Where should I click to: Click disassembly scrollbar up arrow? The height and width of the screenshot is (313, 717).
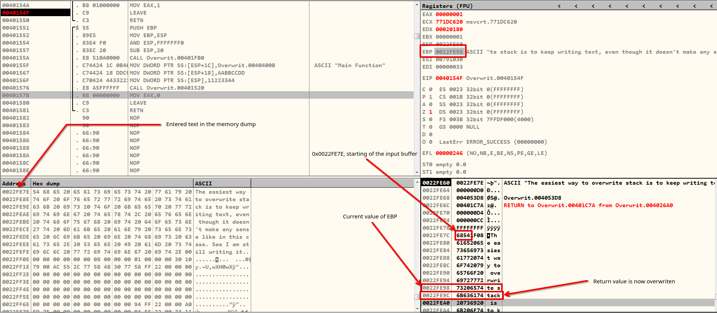tap(417, 5)
